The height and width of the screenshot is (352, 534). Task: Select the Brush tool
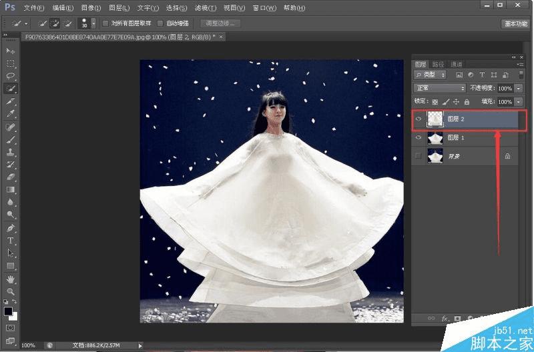click(11, 140)
